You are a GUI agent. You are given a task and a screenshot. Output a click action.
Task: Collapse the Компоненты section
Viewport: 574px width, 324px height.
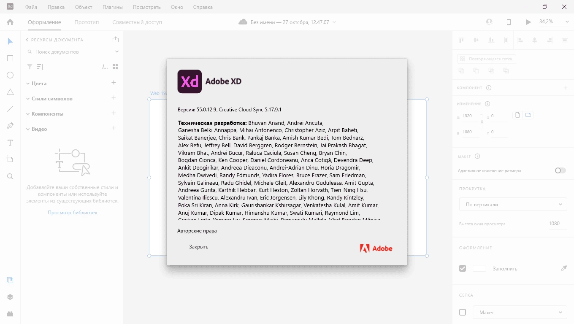point(28,114)
